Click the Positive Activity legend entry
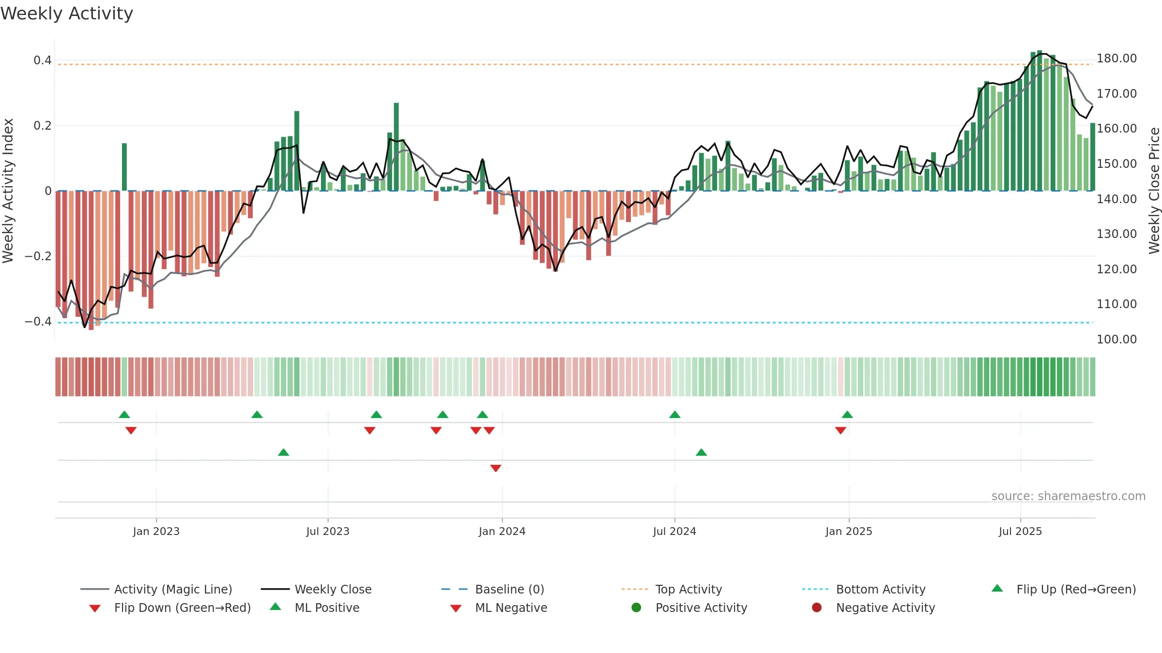The width and height of the screenshot is (1162, 653). click(689, 608)
